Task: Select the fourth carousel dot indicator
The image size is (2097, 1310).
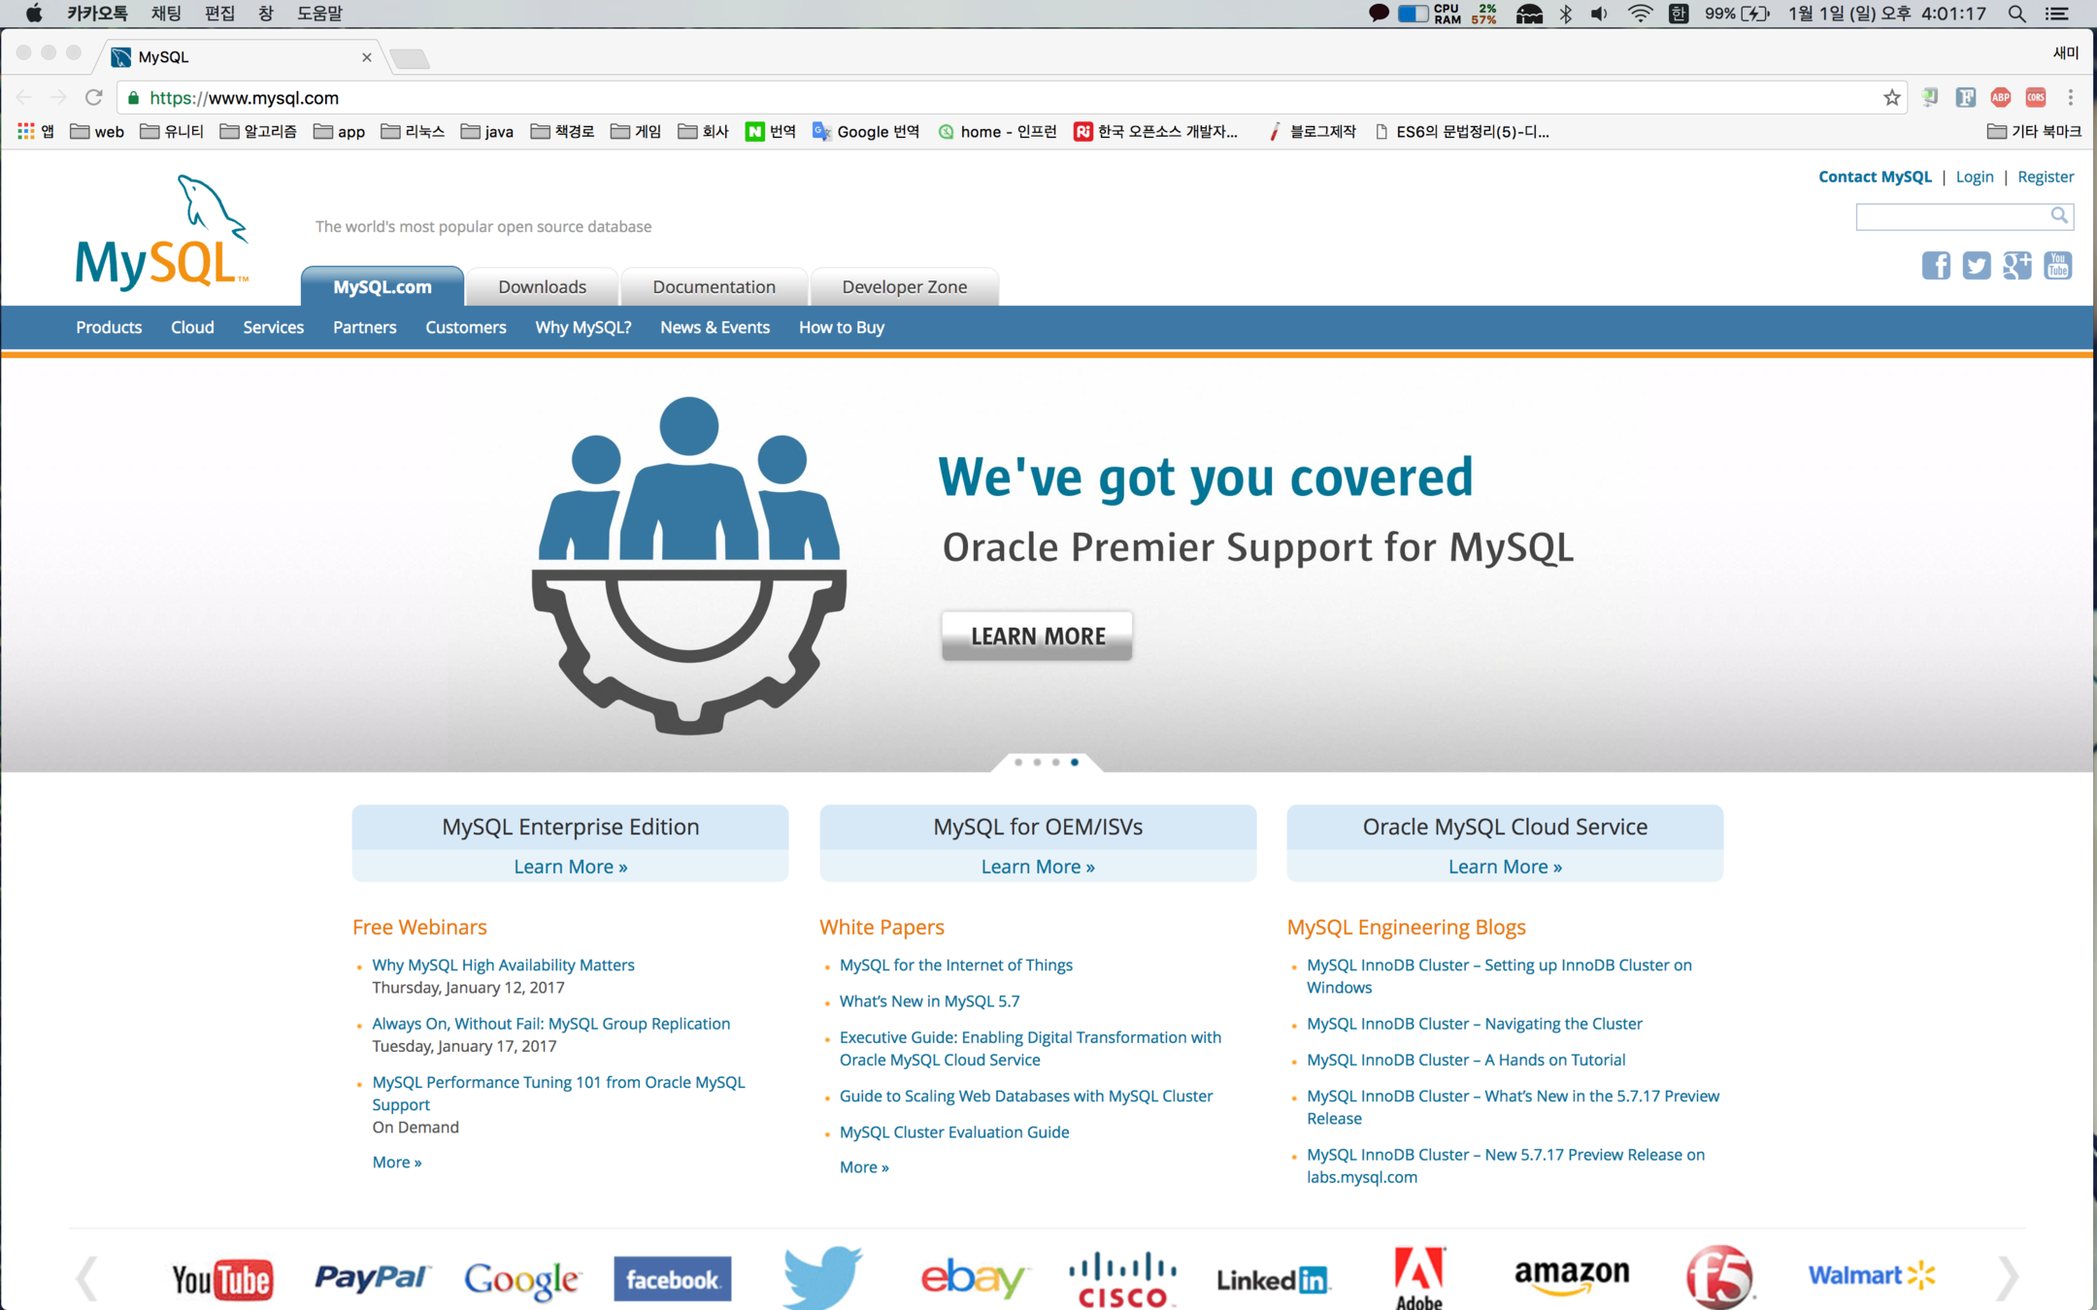Action: [x=1075, y=763]
